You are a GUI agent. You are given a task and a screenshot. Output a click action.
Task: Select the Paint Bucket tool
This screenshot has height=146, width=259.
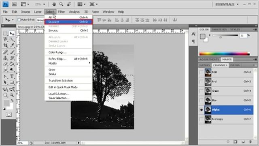[x=12, y=64]
